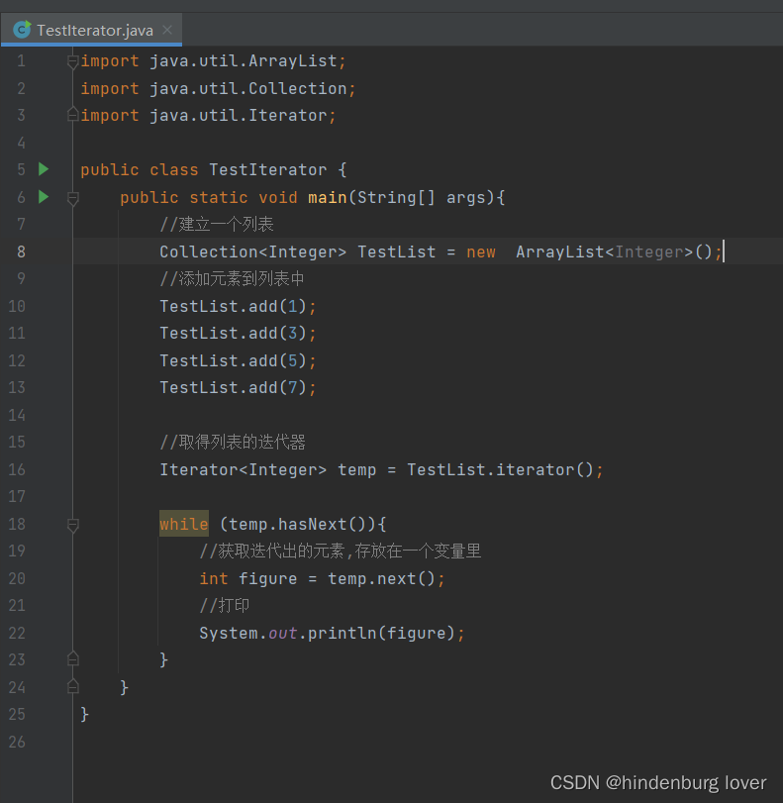Run main method via gutter arrow on line 6
The width and height of the screenshot is (783, 803).
[x=44, y=197]
